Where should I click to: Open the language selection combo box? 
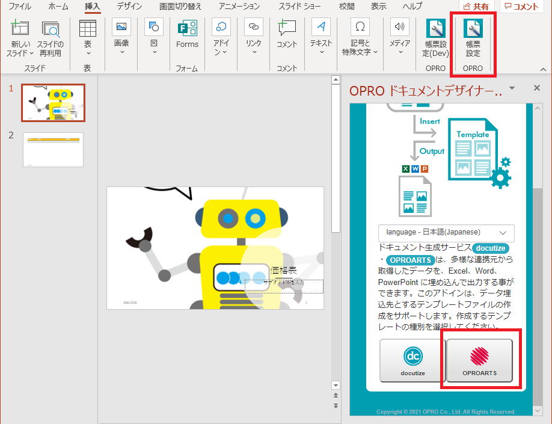tap(446, 232)
